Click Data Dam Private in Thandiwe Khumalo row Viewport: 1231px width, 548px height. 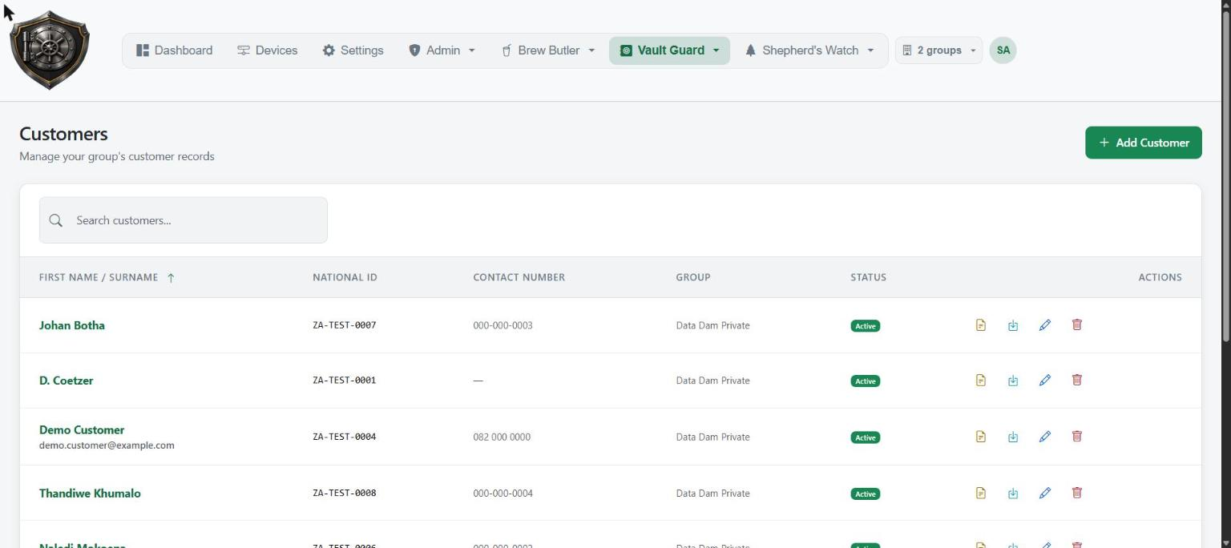[x=712, y=494]
